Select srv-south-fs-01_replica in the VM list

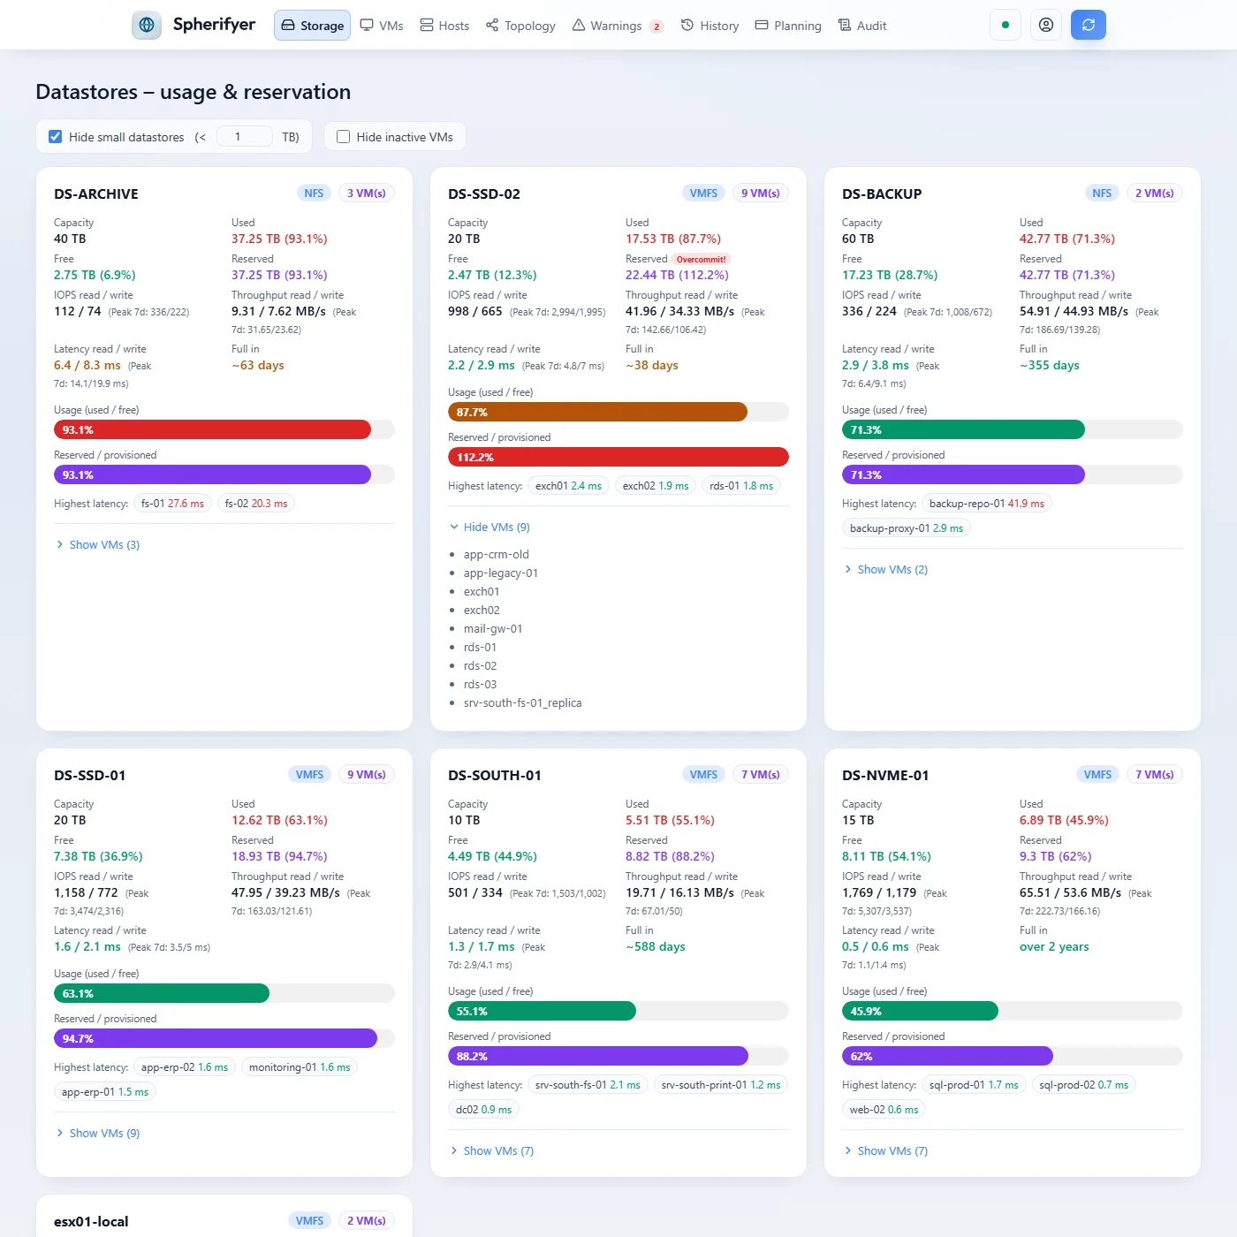point(523,703)
